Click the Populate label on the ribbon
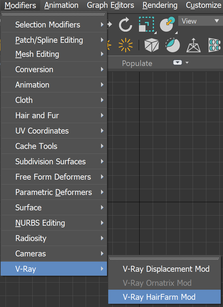The width and height of the screenshot is (223, 307). click(x=137, y=63)
